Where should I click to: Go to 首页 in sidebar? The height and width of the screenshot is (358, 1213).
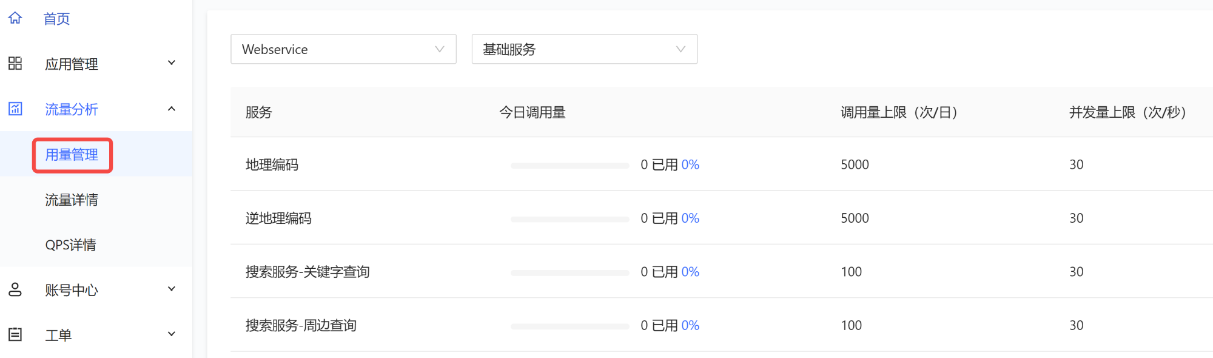(56, 19)
